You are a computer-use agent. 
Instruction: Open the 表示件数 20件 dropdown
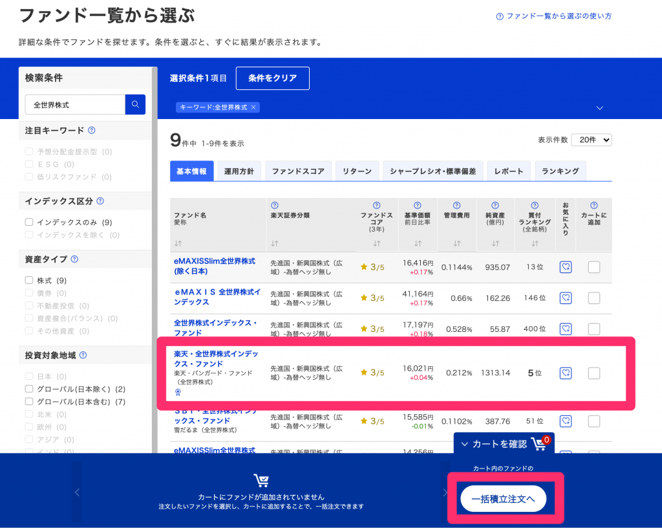[591, 140]
